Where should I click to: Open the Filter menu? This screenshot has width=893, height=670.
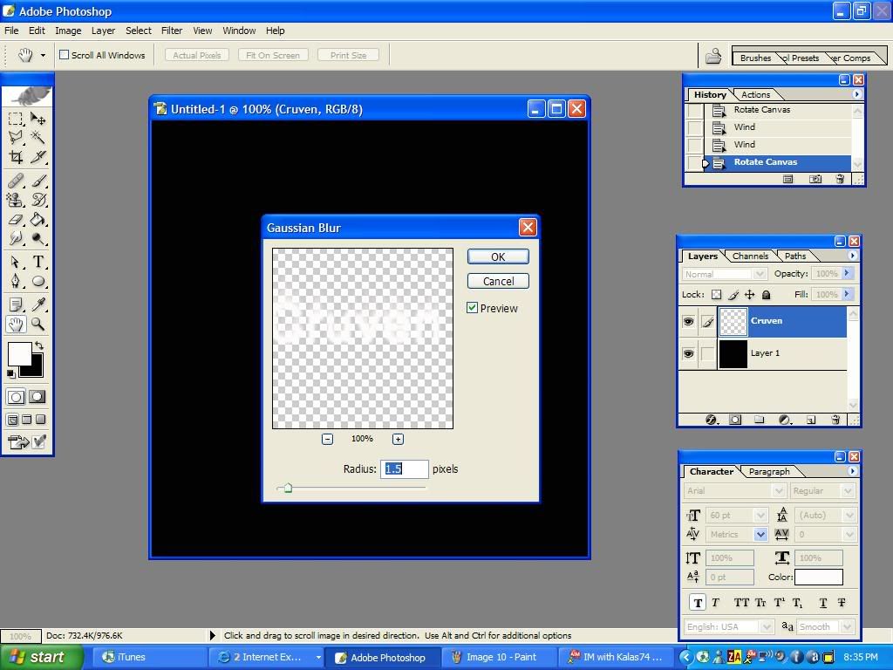172,31
